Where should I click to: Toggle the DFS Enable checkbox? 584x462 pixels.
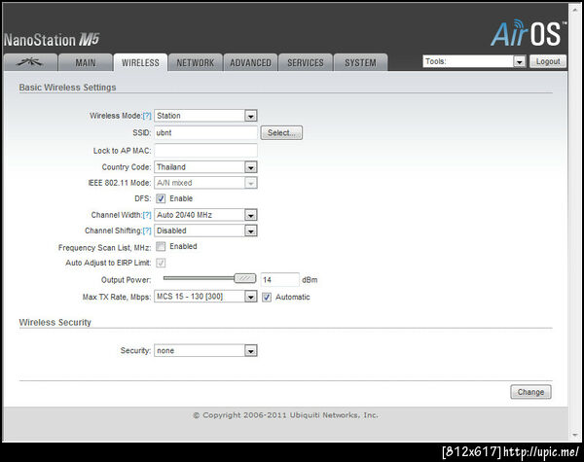(x=161, y=198)
